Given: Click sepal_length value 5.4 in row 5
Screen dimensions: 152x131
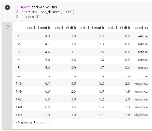Looking at the screenshot, I should (48, 68).
